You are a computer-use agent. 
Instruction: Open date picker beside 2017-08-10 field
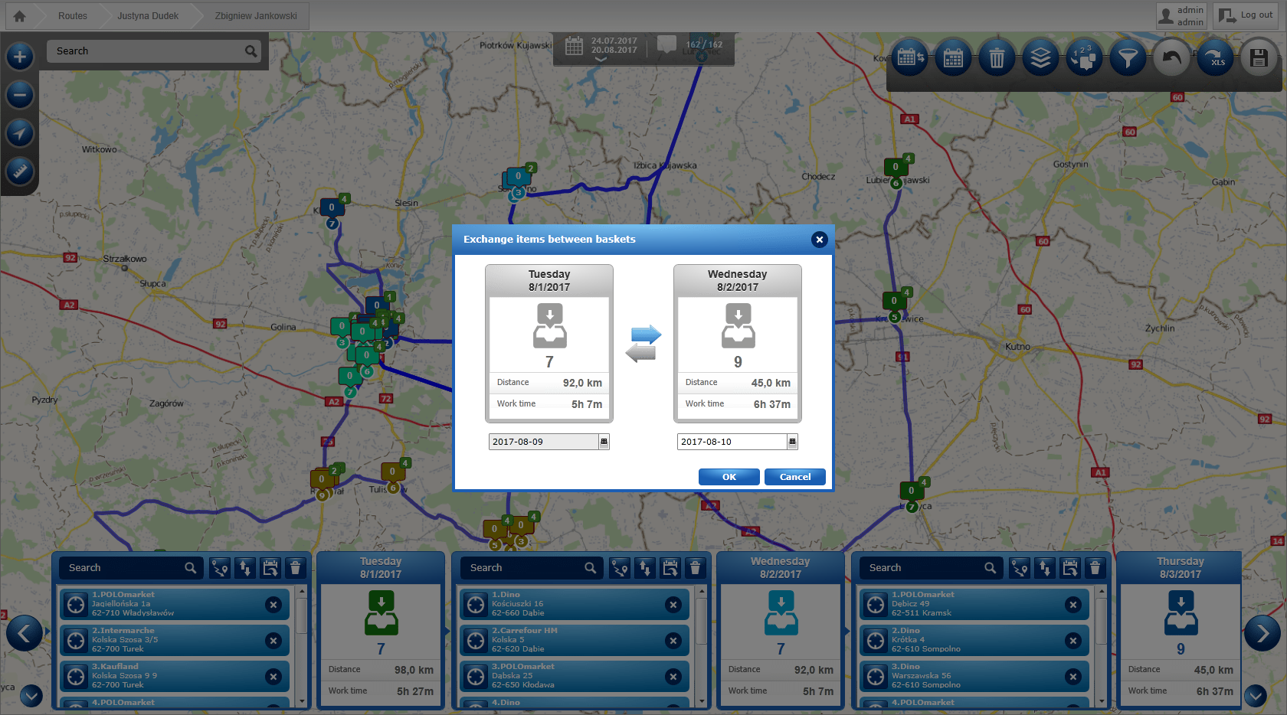pyautogui.click(x=792, y=442)
